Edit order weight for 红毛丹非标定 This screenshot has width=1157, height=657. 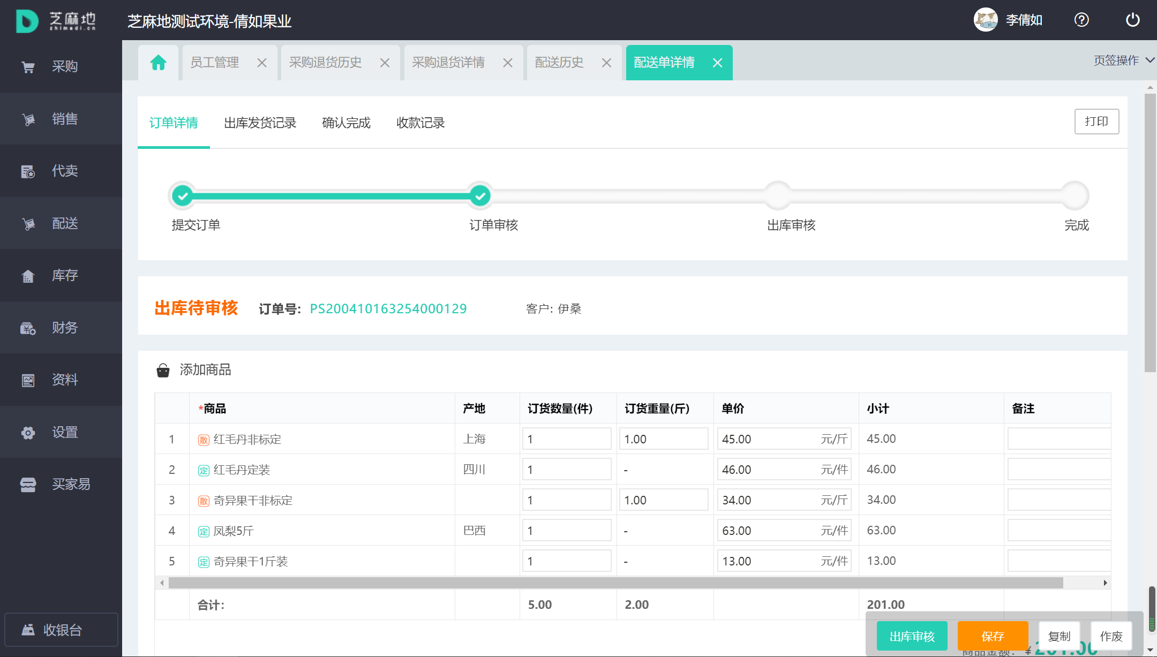(x=664, y=439)
